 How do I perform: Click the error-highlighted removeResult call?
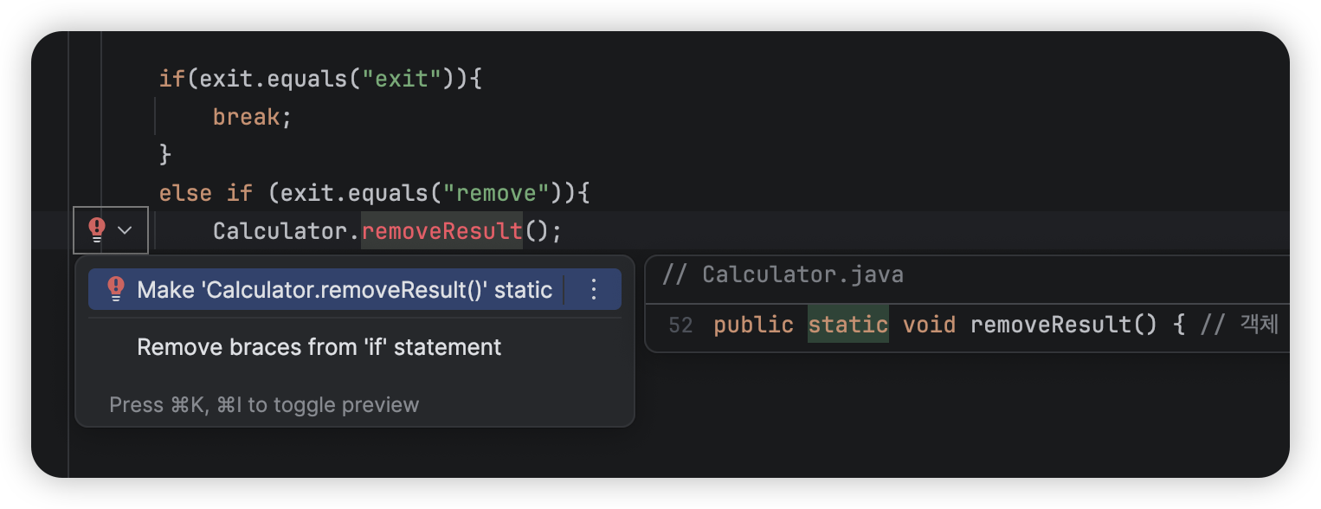click(x=441, y=230)
